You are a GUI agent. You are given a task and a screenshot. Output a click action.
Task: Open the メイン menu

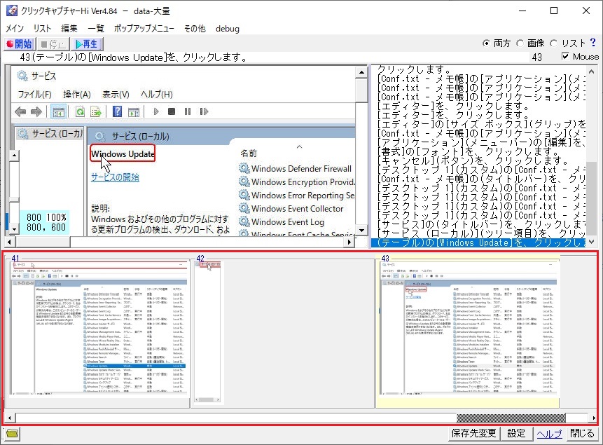[x=15, y=29]
